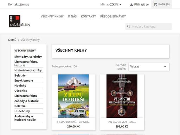This screenshot has height=135, width=180.
Task: Select the VŠECHNY KNIHY sidebar heading link
Action: pyautogui.click(x=25, y=51)
